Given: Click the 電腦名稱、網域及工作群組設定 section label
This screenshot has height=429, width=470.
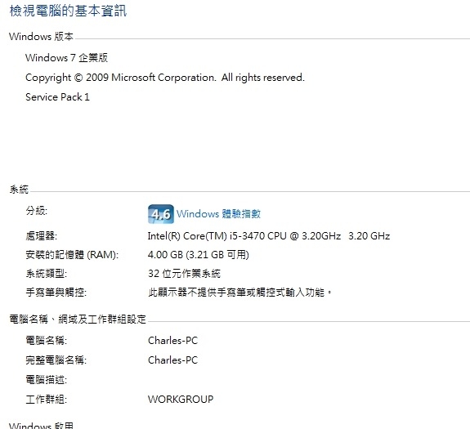Looking at the screenshot, I should pos(78,319).
